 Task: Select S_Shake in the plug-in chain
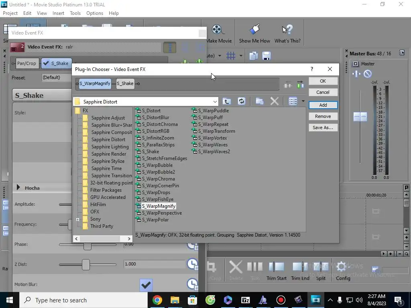125,83
